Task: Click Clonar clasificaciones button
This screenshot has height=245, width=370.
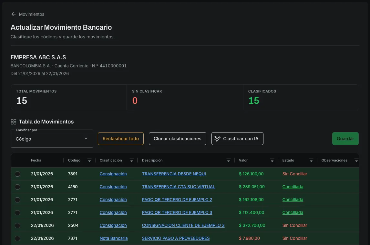Action: click(178, 139)
